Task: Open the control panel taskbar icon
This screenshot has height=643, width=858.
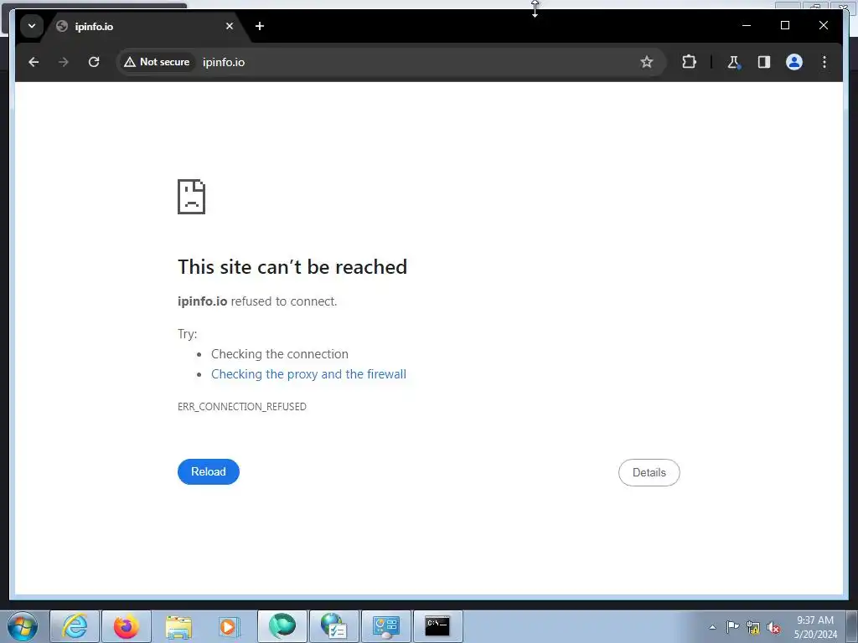Action: point(385,626)
